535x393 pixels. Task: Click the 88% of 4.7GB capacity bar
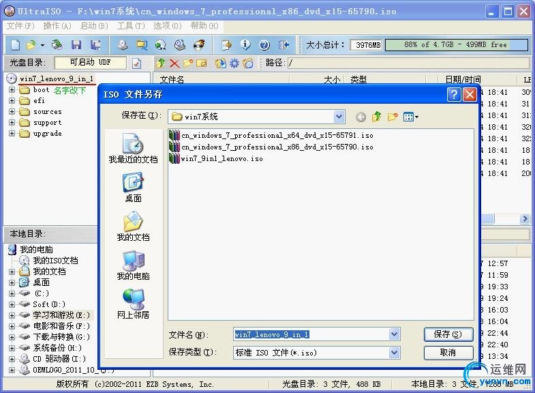pos(457,45)
